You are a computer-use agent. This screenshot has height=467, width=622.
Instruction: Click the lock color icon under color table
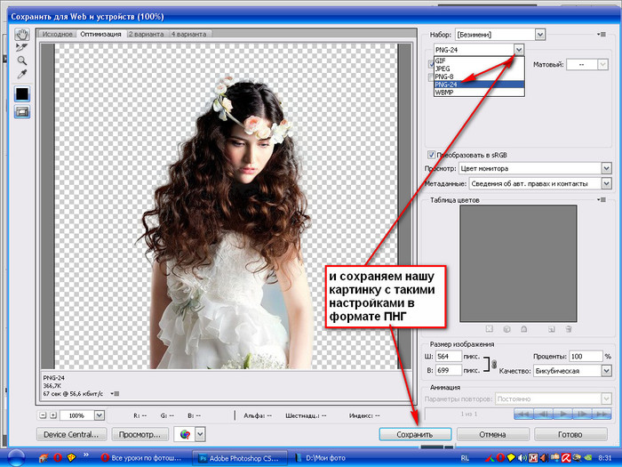tap(524, 329)
